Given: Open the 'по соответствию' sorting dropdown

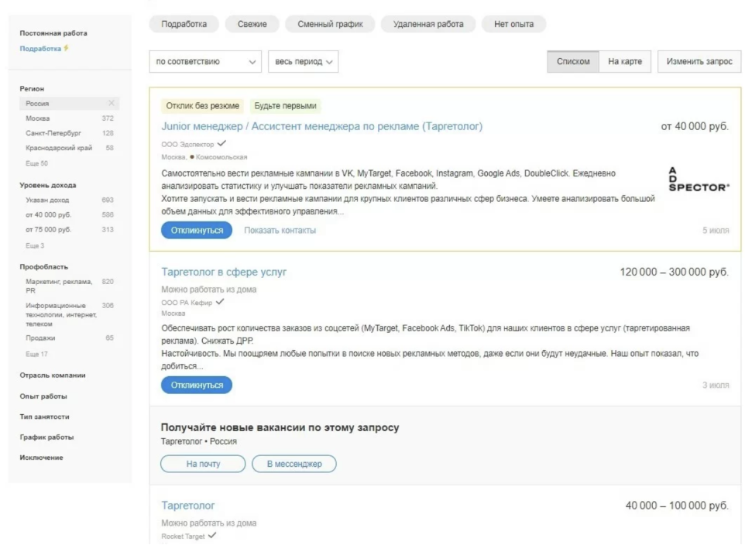Looking at the screenshot, I should [205, 62].
